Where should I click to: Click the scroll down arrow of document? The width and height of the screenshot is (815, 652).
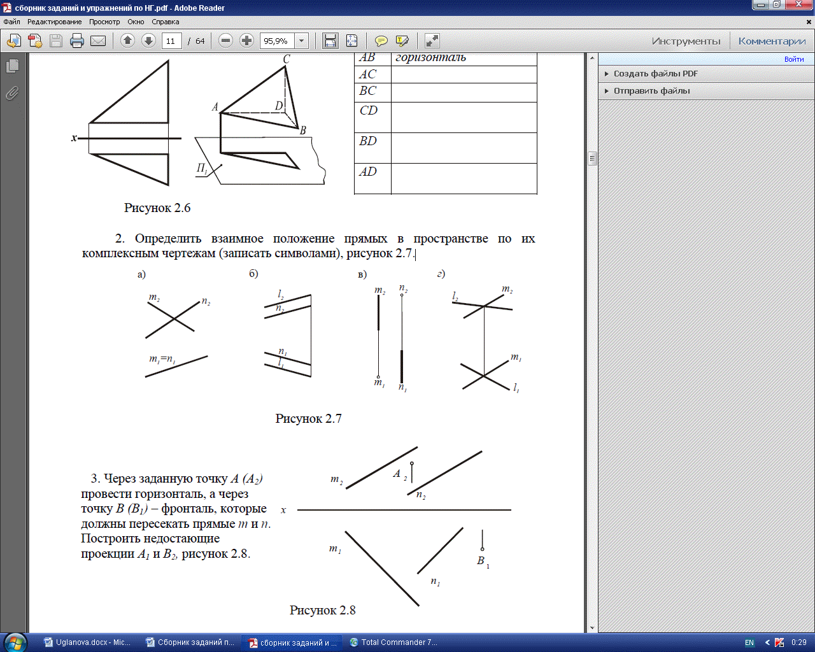592,628
